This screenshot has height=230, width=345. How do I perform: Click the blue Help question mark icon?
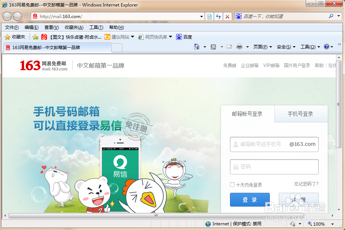[327, 47]
